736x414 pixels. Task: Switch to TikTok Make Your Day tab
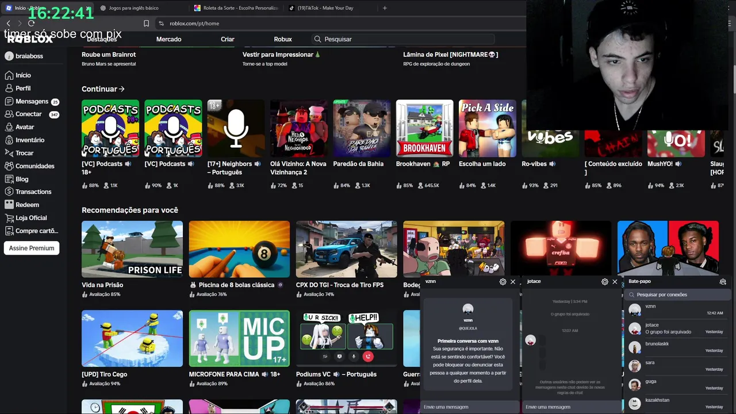coord(329,8)
